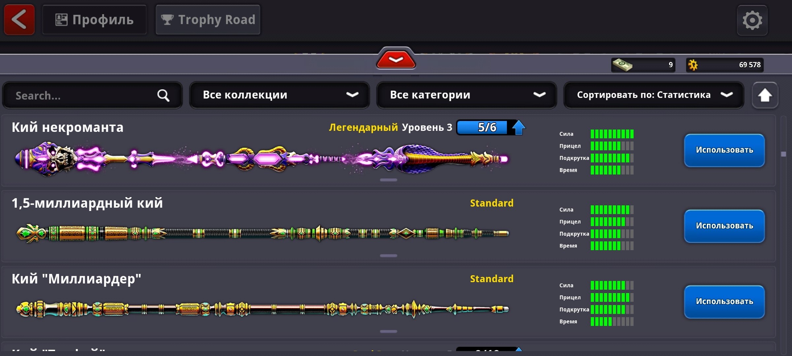Use the Кий "Миллиардер" cue
792x356 pixels.
point(724,302)
